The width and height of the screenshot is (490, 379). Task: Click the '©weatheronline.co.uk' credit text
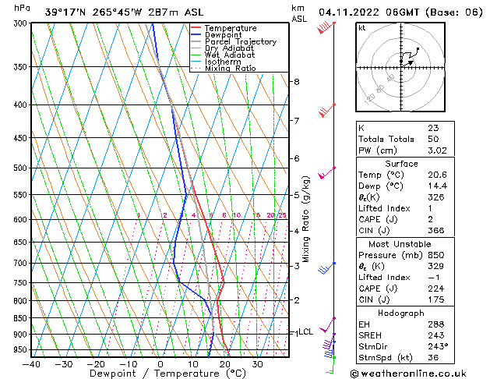pos(408,374)
